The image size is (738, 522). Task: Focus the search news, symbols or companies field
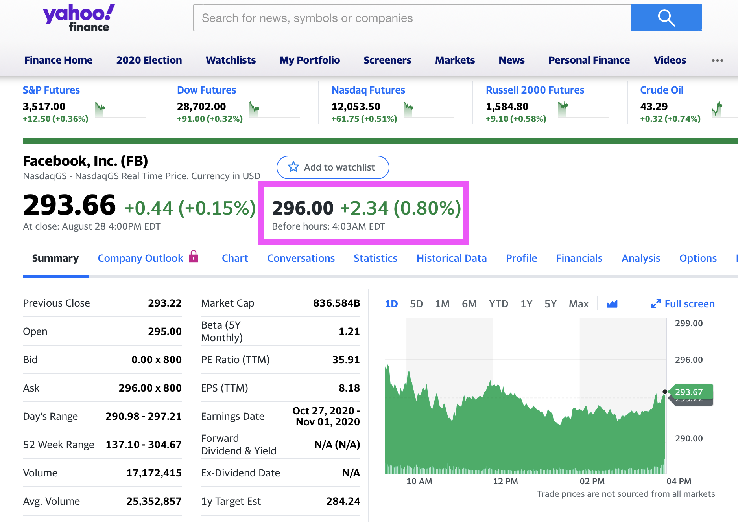pos(412,18)
